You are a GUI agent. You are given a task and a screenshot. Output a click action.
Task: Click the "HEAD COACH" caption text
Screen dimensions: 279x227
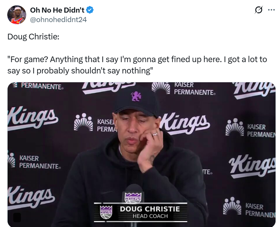(150, 216)
